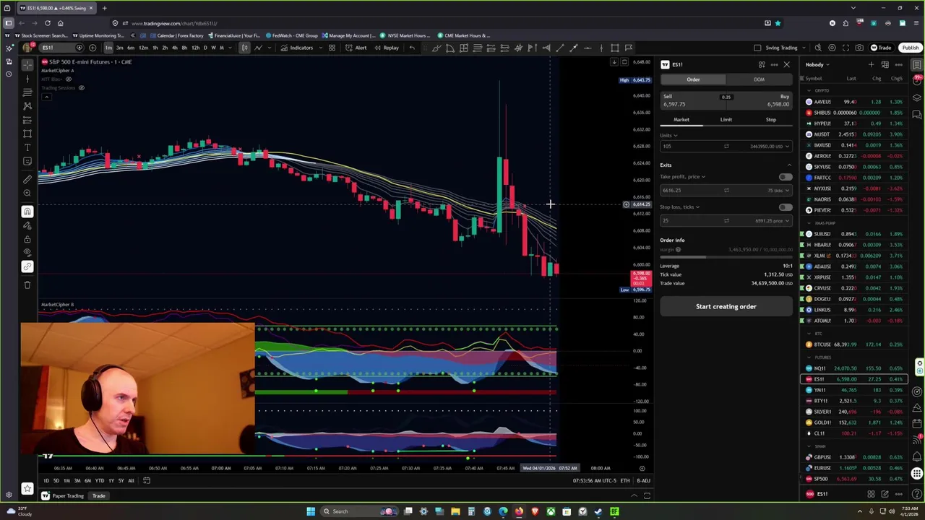Open the watchlist advanced view icon
925x520 pixels.
[x=885, y=65]
